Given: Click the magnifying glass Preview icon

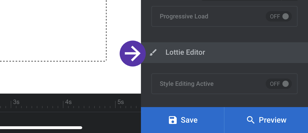Looking at the screenshot, I should pyautogui.click(x=251, y=120).
